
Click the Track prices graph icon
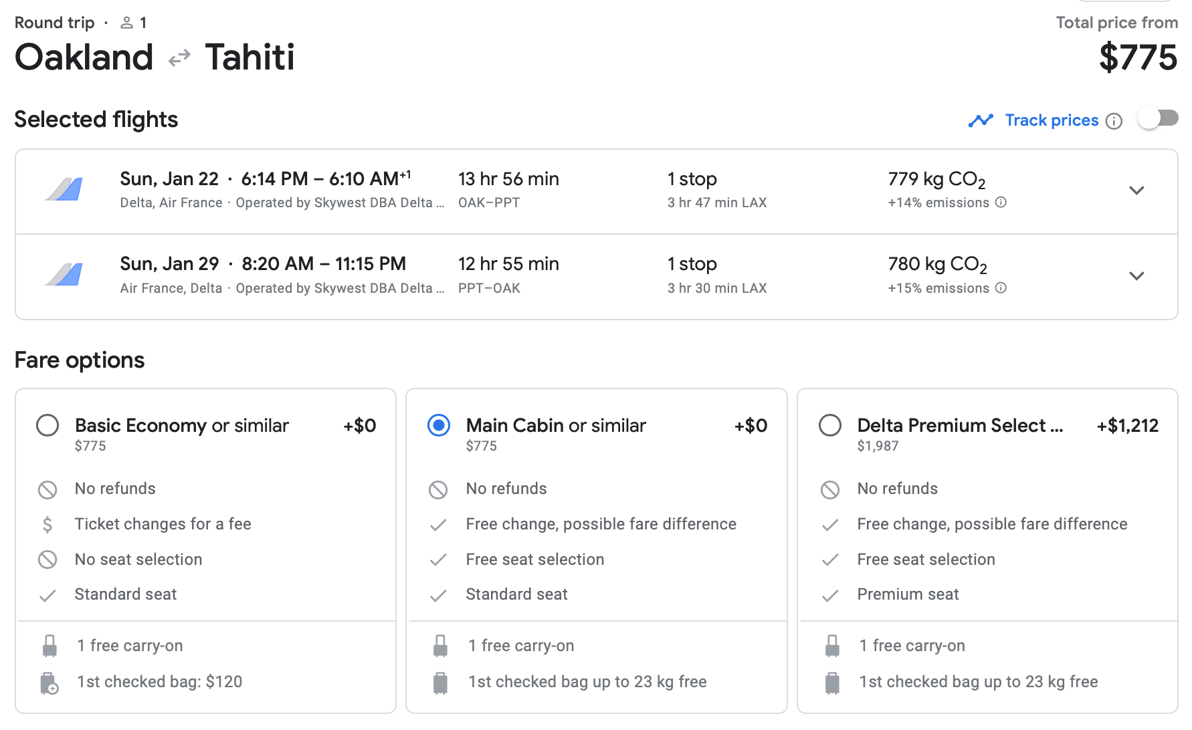click(981, 120)
